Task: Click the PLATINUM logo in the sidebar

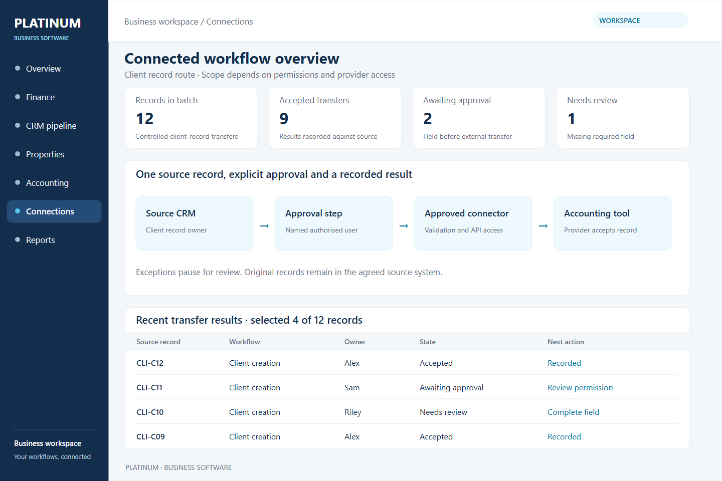Action: pyautogui.click(x=48, y=24)
